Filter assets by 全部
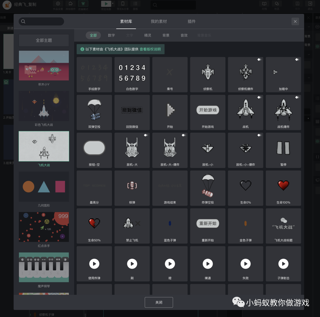The width and height of the screenshot is (320, 317). pyautogui.click(x=93, y=35)
